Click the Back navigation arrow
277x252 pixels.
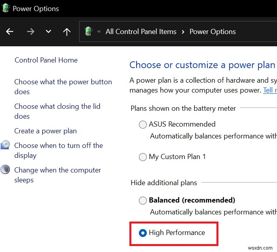pyautogui.click(x=10, y=32)
